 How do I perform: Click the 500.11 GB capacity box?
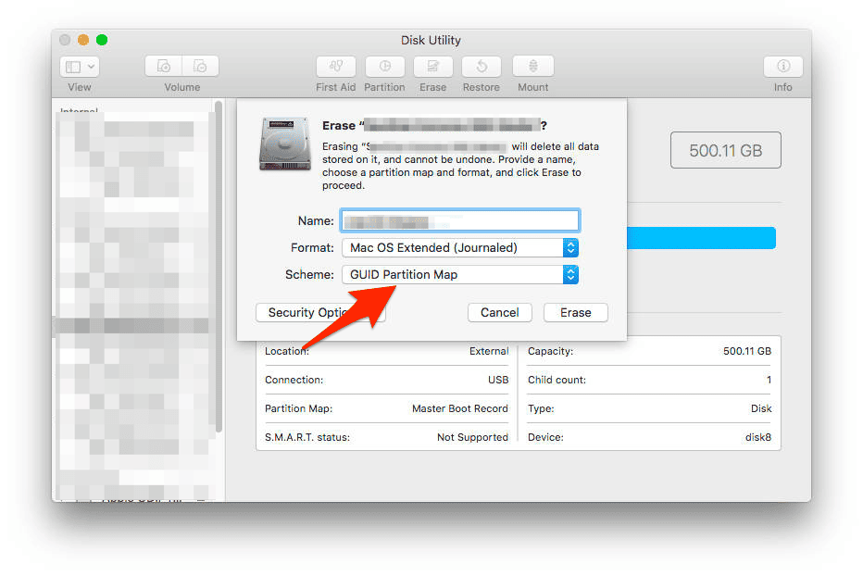click(x=725, y=150)
